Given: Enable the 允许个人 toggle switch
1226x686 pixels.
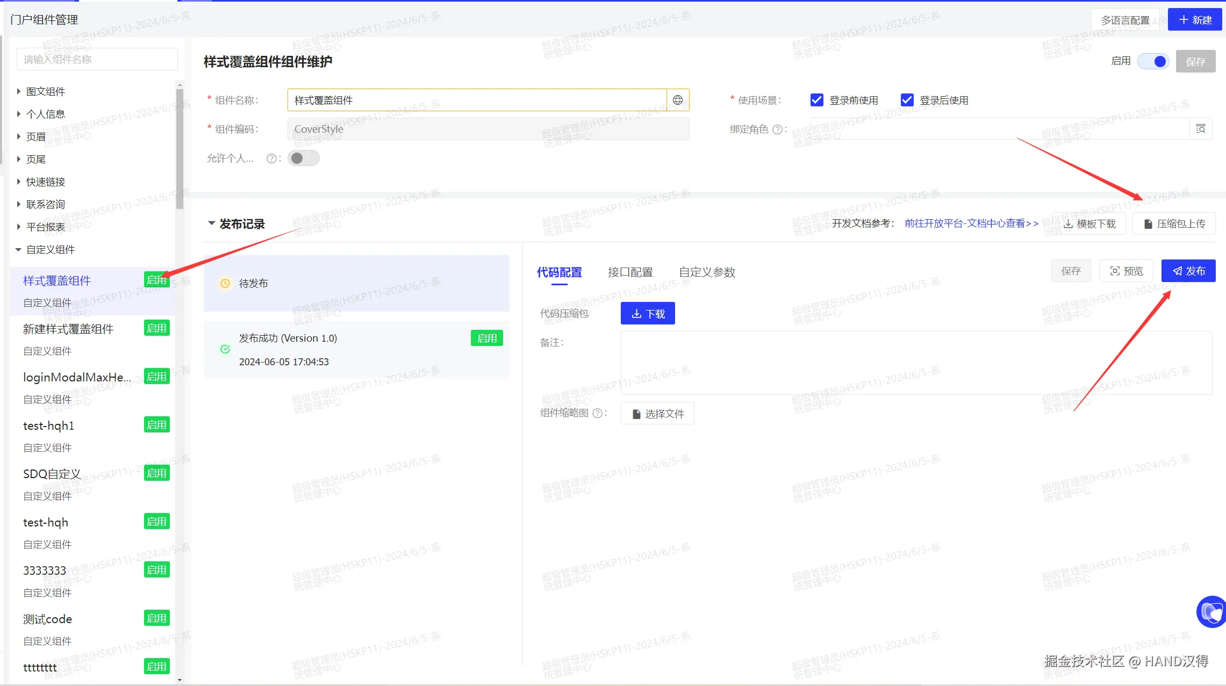Looking at the screenshot, I should coord(303,158).
